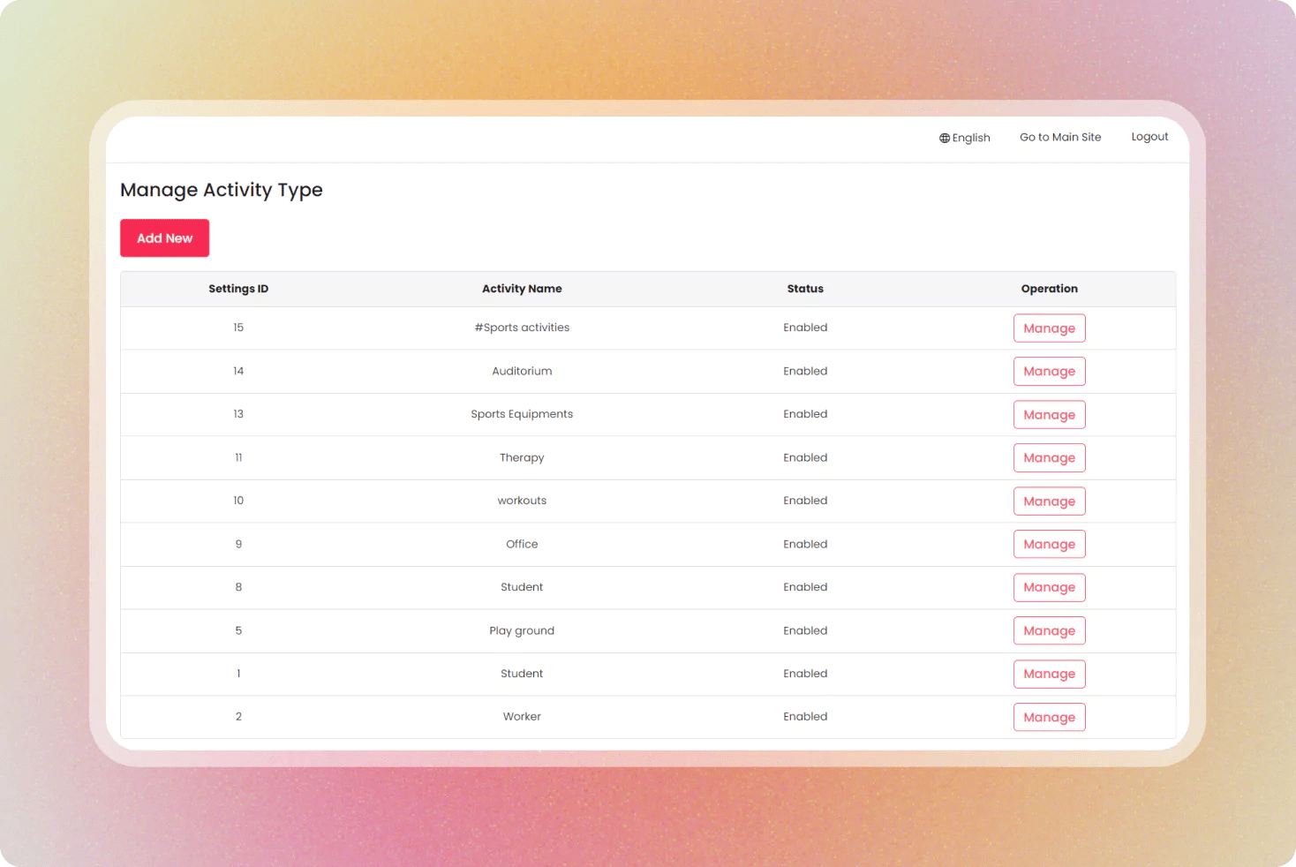Image resolution: width=1296 pixels, height=867 pixels.
Task: Select the 'Worker' name cell
Action: [522, 717]
